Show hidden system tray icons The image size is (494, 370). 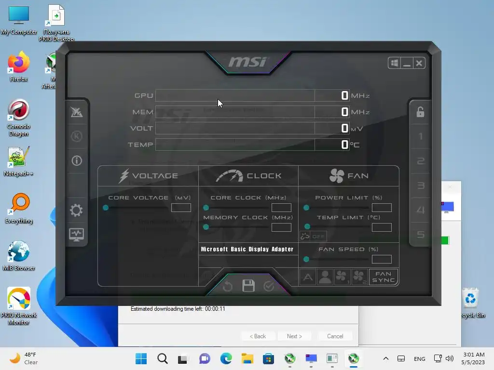coord(385,358)
